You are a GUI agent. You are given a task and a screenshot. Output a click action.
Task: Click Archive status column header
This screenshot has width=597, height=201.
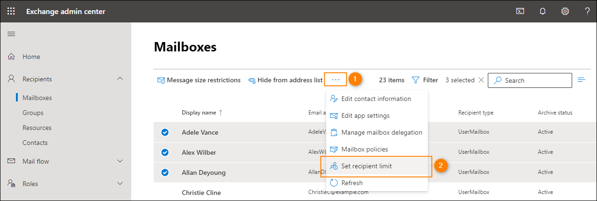pyautogui.click(x=555, y=113)
